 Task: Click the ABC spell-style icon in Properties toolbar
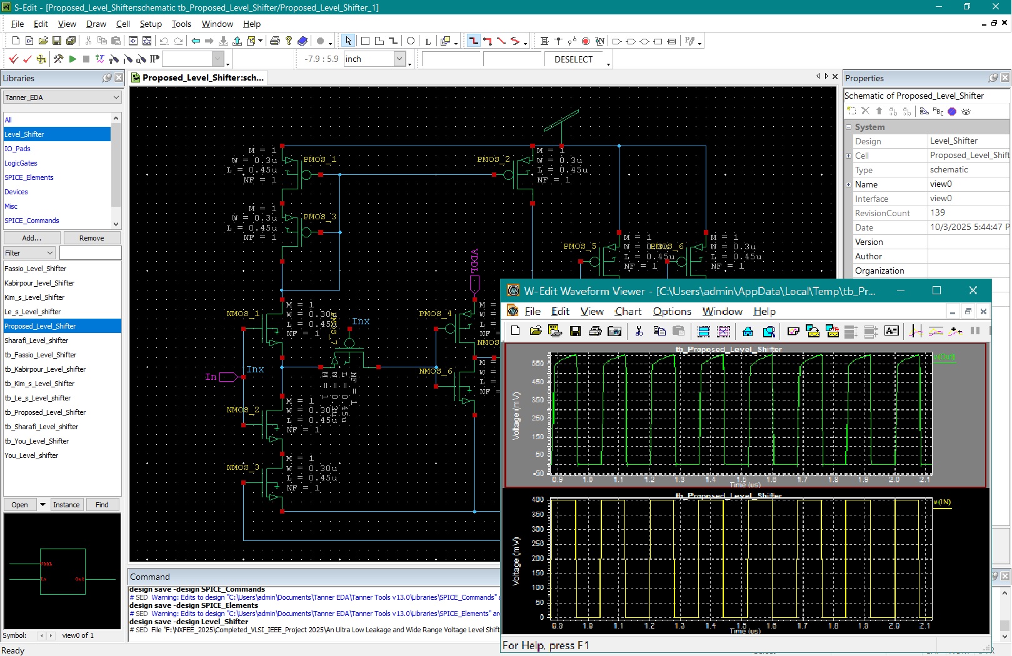(x=938, y=111)
